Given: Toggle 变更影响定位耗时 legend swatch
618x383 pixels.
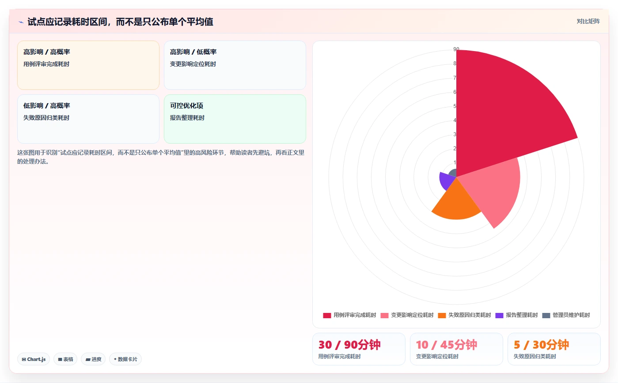Looking at the screenshot, I should coord(384,315).
